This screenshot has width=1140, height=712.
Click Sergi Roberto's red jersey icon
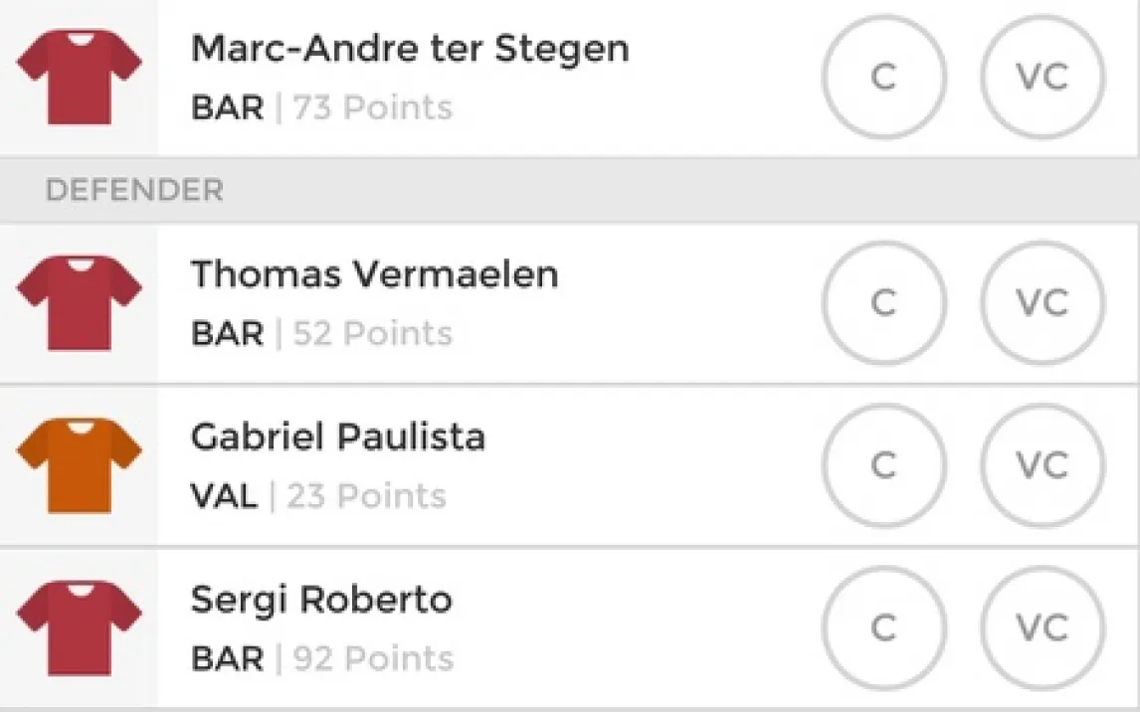pos(79,627)
